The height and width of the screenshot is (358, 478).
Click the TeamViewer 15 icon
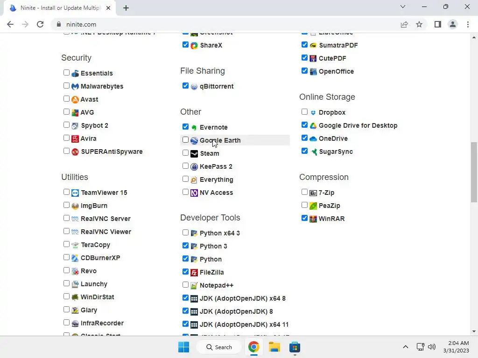click(x=75, y=193)
